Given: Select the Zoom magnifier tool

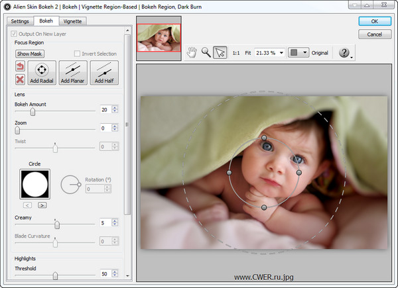Looking at the screenshot, I should (x=206, y=52).
